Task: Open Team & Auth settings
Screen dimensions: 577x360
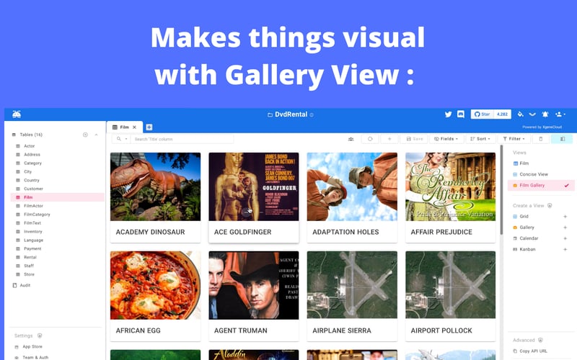Action: (x=35, y=357)
